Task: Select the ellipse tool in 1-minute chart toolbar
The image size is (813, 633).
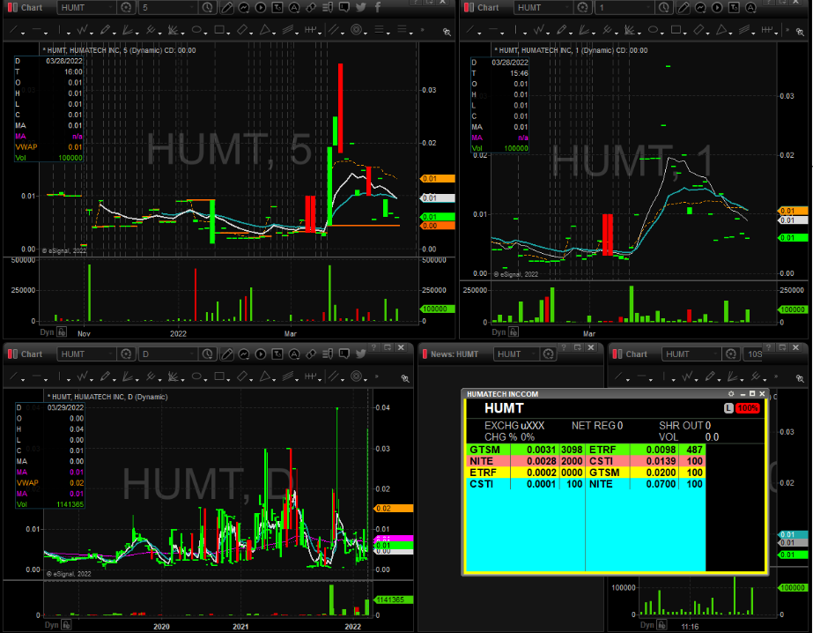Action: (x=653, y=30)
